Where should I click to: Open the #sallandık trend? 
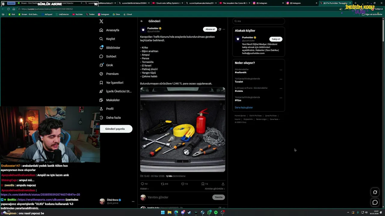pyautogui.click(x=241, y=72)
